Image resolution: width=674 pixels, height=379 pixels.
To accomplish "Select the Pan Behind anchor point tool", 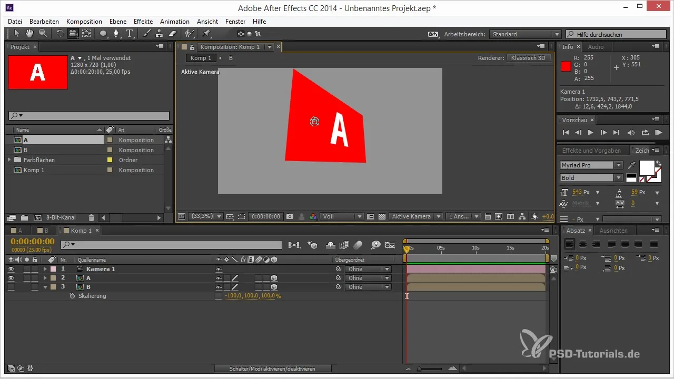I will 86,34.
